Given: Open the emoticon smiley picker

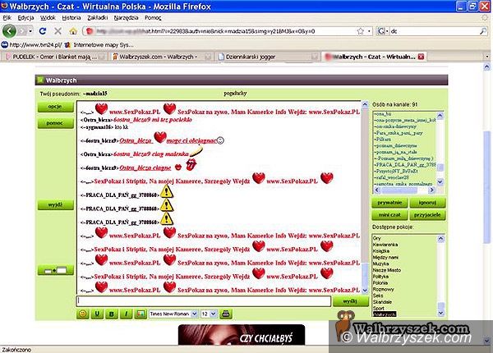Looking at the screenshot, I should tap(81, 313).
